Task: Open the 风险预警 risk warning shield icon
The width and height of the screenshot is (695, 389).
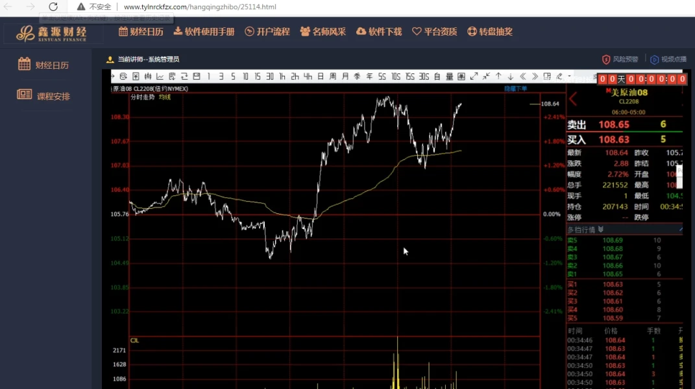Action: pos(606,60)
